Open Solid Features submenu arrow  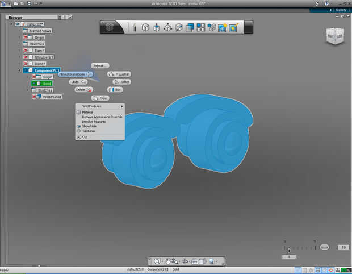[122, 106]
